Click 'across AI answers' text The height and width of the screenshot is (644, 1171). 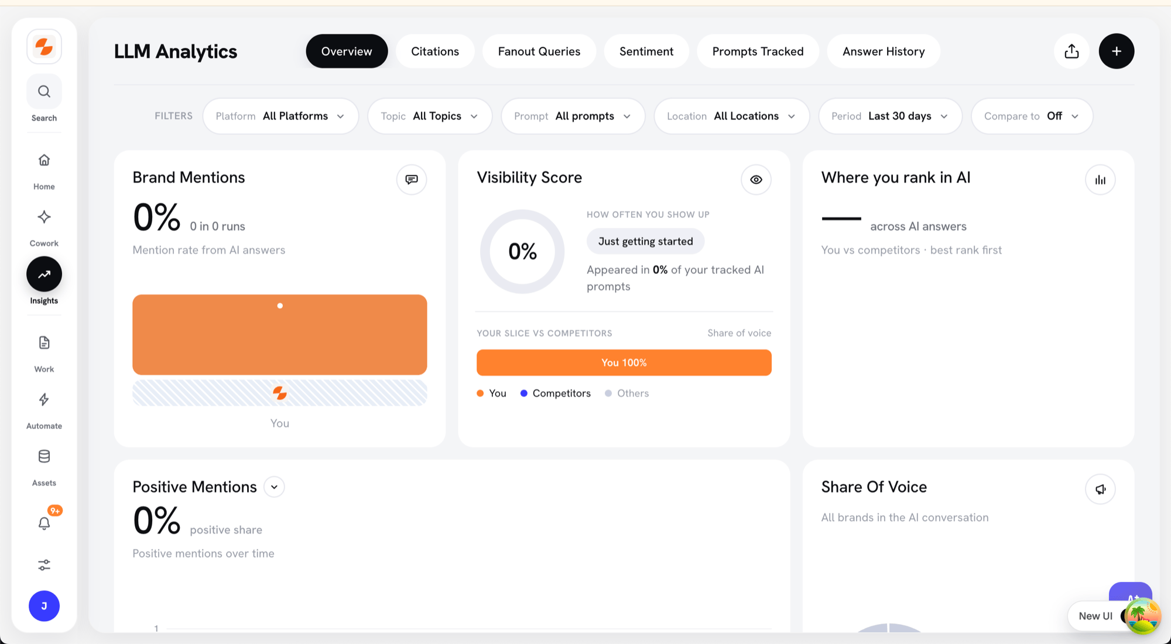tap(918, 227)
